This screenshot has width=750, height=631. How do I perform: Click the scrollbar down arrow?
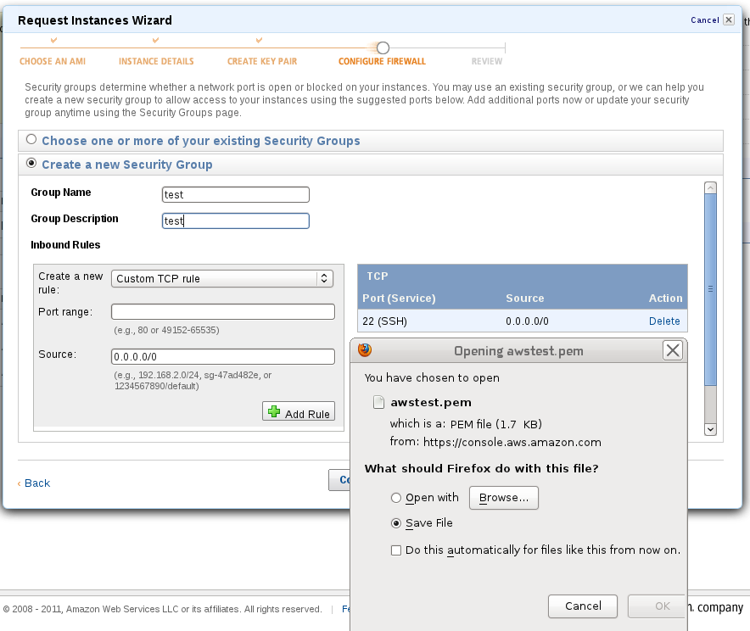710,429
